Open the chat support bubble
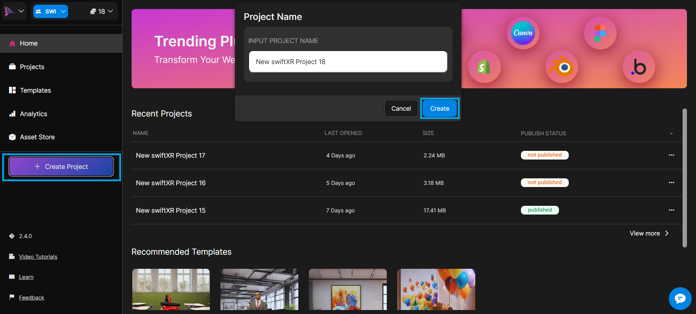696x314 pixels. point(680,298)
